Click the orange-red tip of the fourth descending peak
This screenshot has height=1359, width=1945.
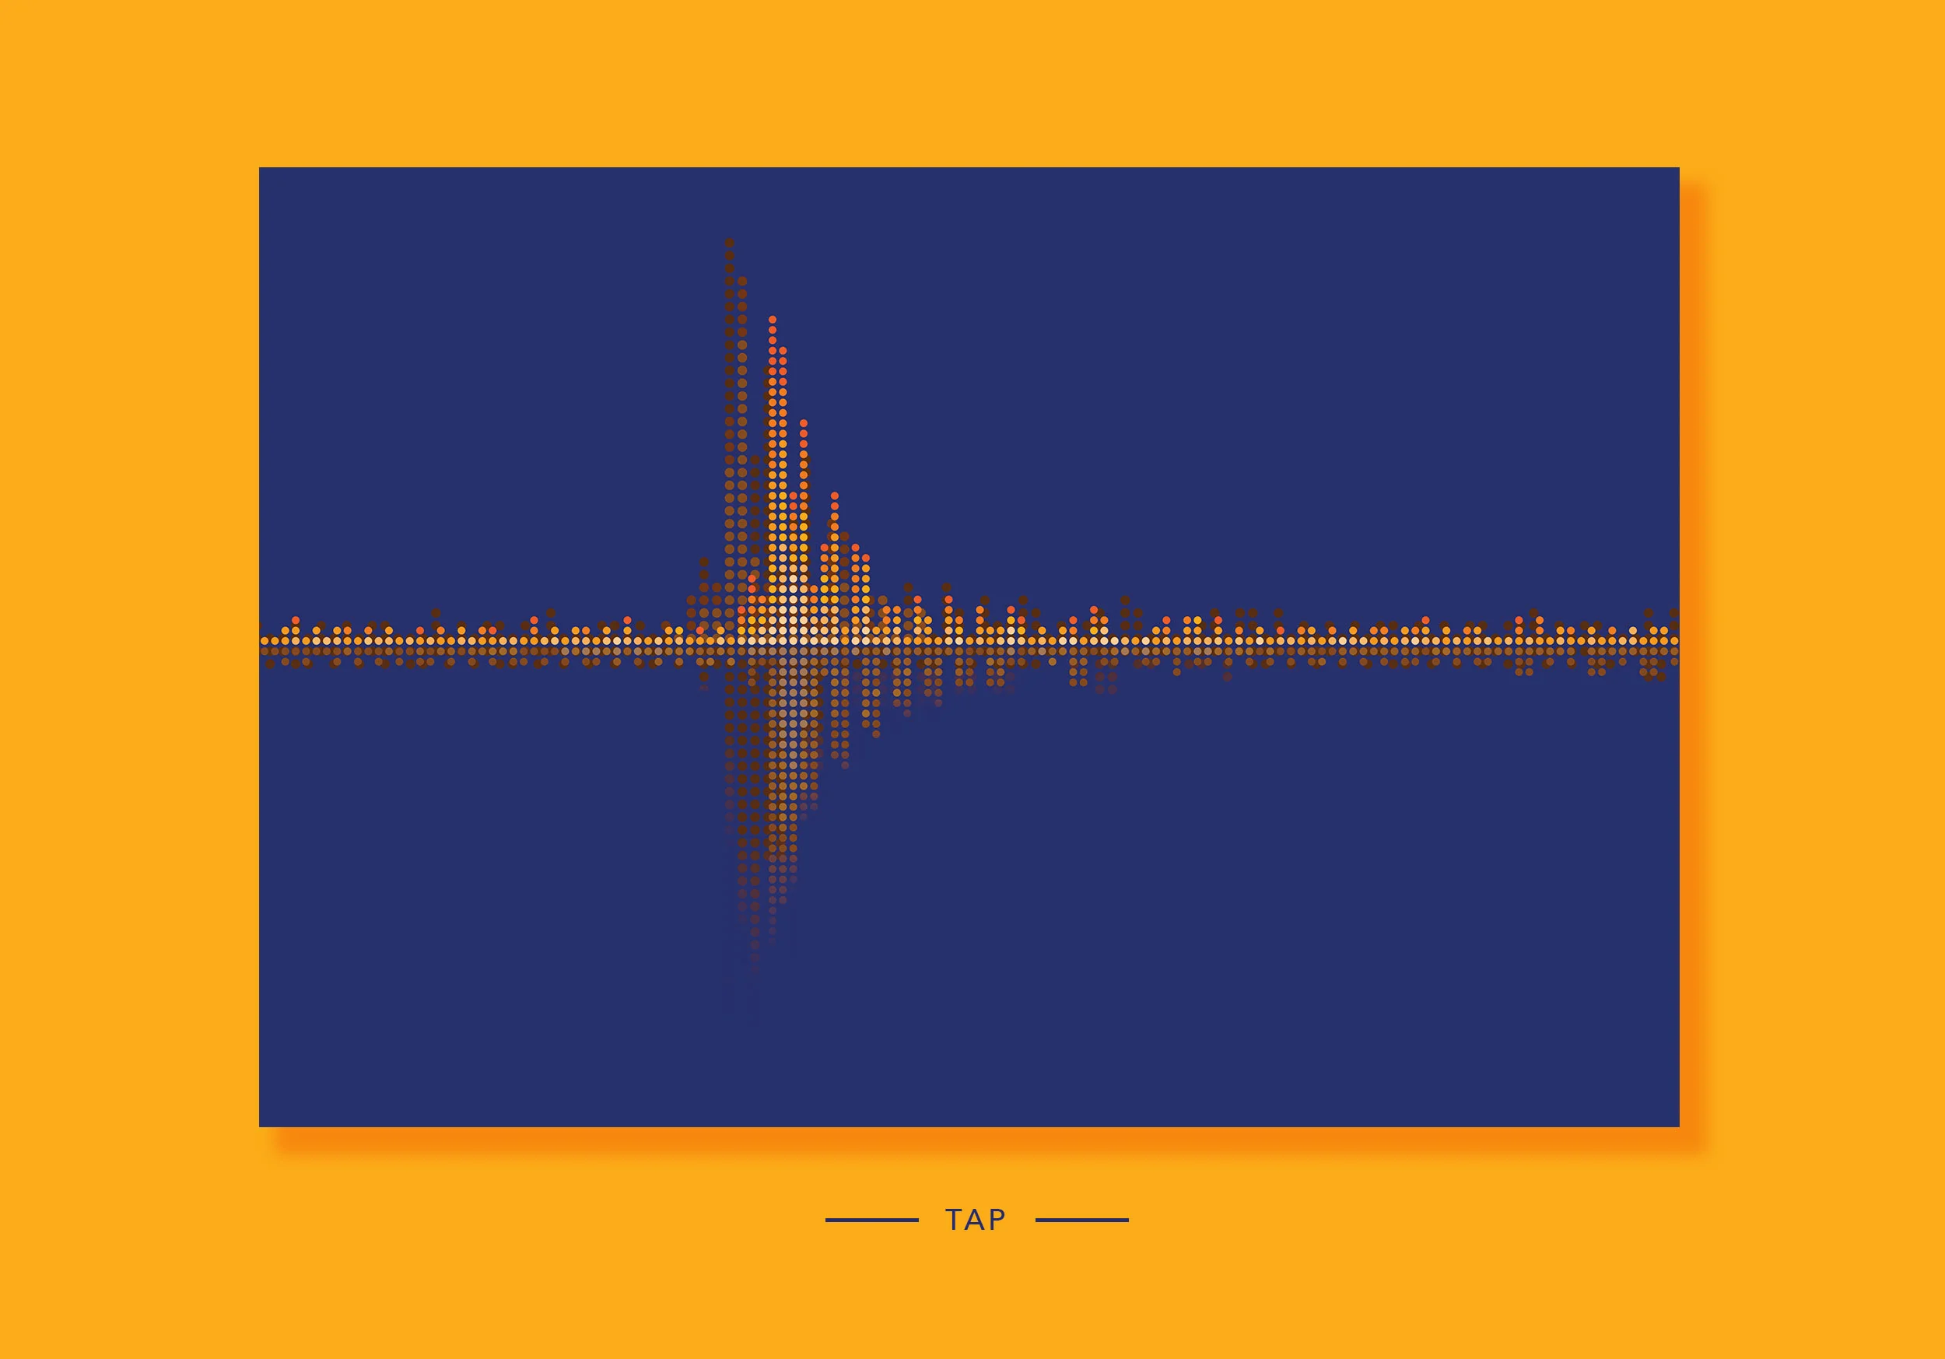(x=835, y=496)
